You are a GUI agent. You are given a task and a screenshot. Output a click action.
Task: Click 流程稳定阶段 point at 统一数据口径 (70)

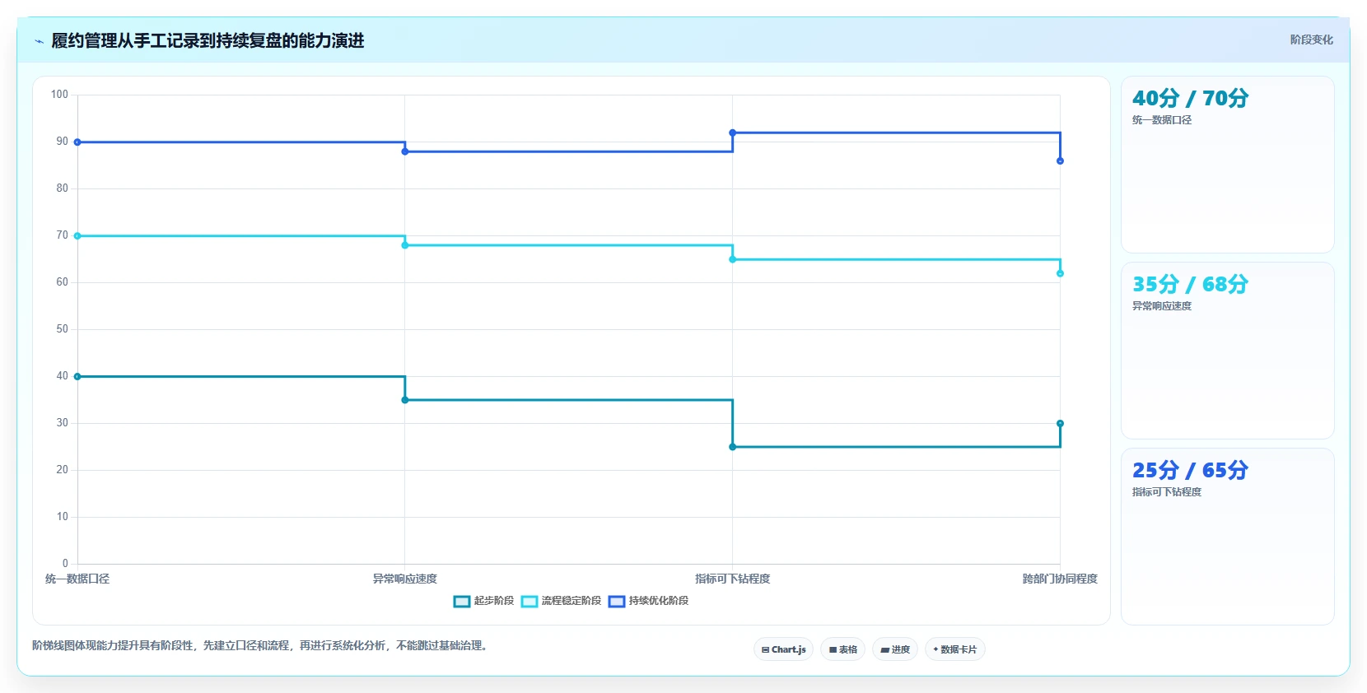77,236
